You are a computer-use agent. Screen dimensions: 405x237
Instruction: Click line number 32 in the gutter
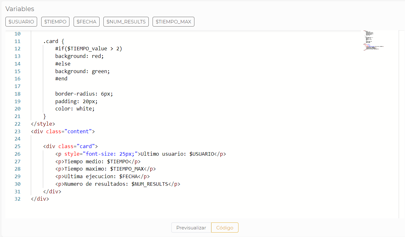pos(17,199)
